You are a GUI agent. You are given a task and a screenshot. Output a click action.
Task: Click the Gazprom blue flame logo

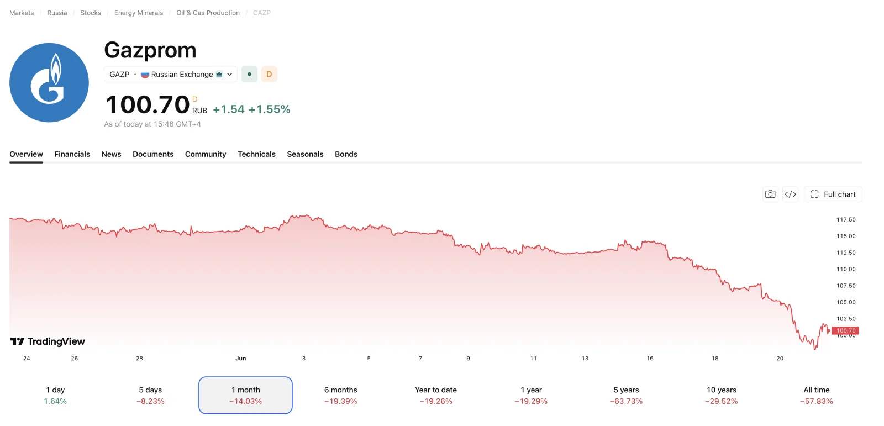pos(49,83)
